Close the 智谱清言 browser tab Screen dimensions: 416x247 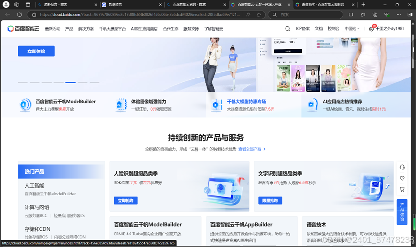160,4
